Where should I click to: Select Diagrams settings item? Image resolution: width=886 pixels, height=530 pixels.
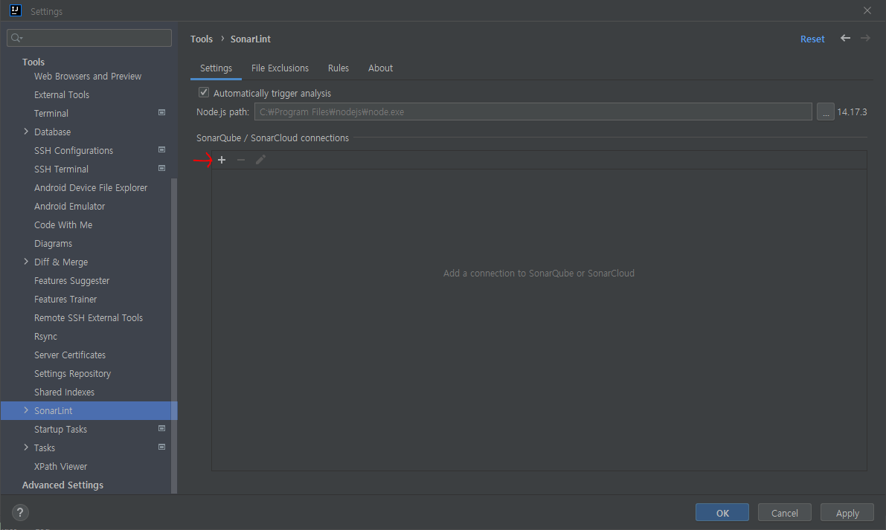(x=53, y=244)
